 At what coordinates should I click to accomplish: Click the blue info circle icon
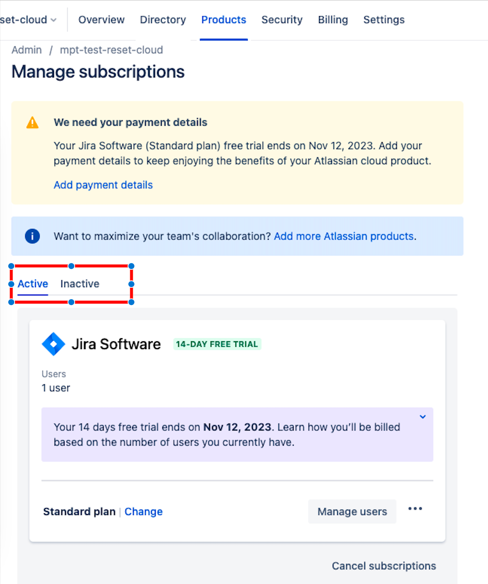[x=32, y=236]
